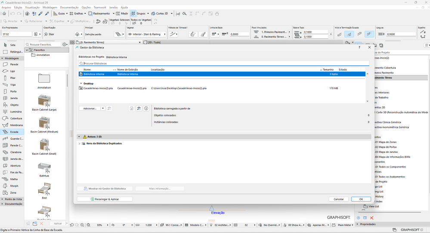
Task: Collapse the Avisos warnings section
Action: pos(79,137)
